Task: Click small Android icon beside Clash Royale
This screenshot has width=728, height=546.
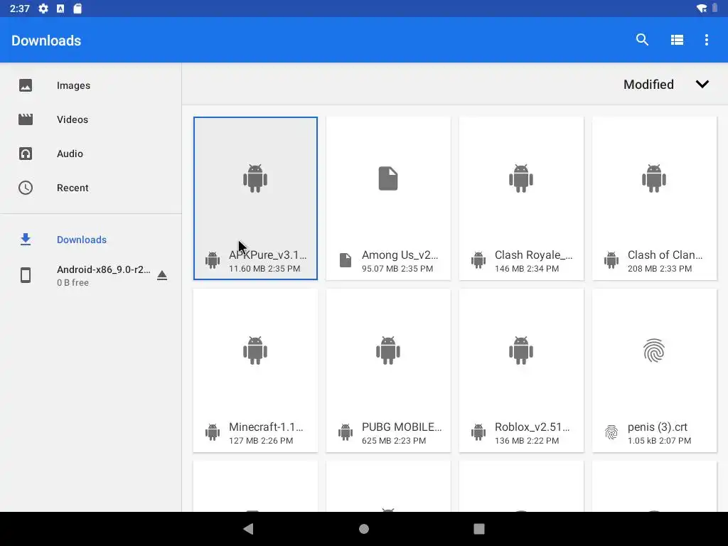Action: tap(478, 260)
